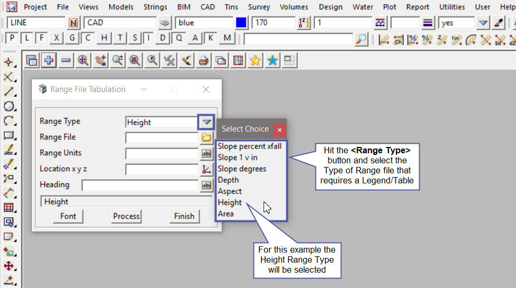Toggle the 'X' snap button
516x288 pixels.
tap(57, 38)
